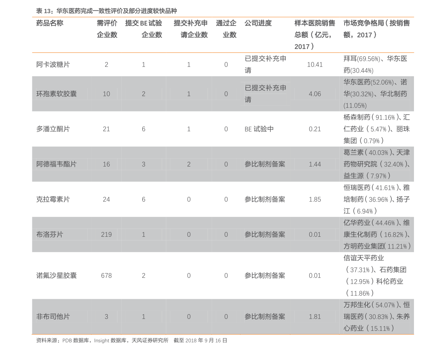Click the 公司进度 column header

coord(258,23)
